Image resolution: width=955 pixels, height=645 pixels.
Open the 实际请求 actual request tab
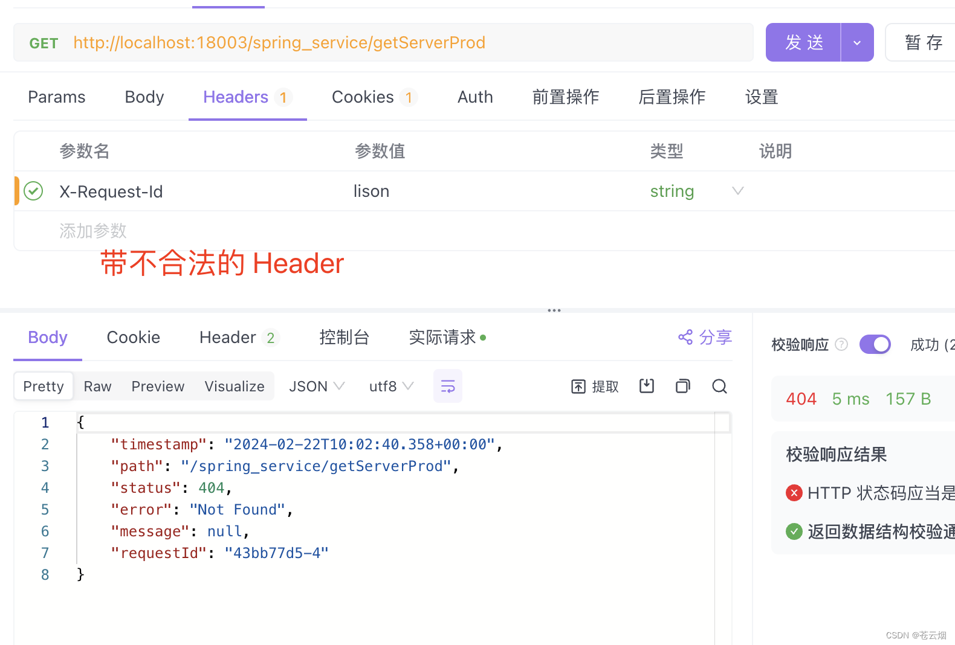(447, 337)
